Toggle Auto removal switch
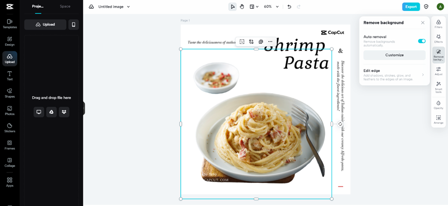Image resolution: width=448 pixels, height=206 pixels. [x=422, y=41]
